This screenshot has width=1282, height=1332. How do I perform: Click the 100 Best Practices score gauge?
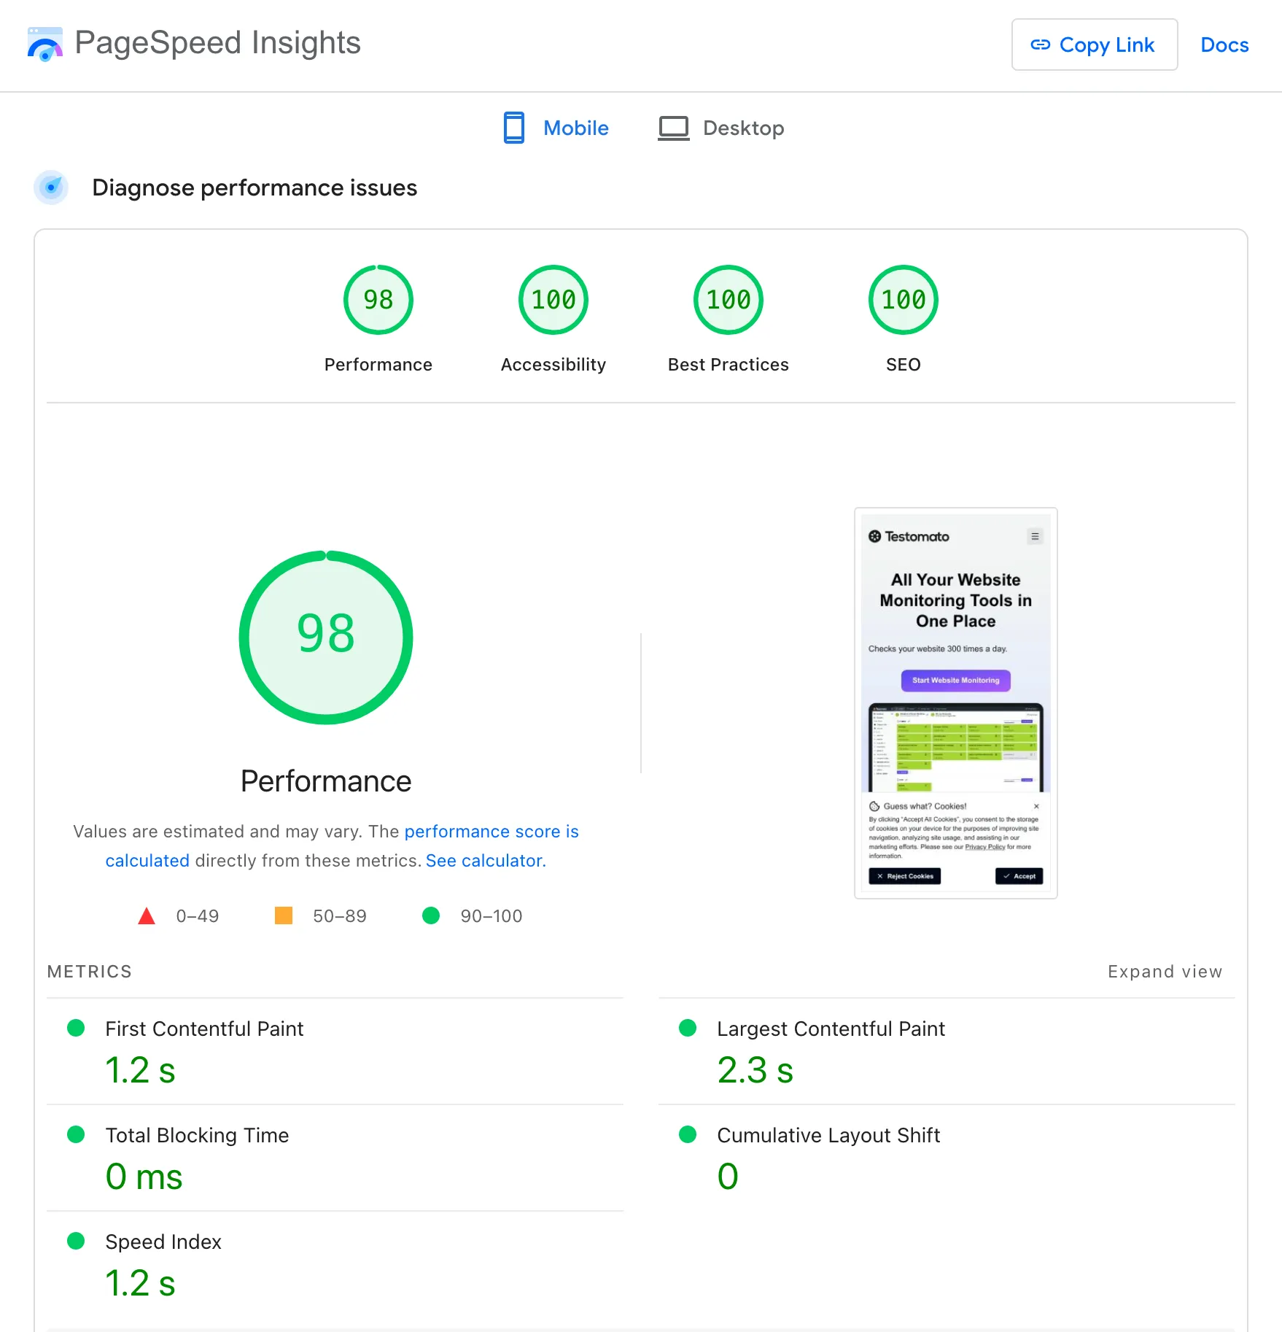tap(728, 299)
